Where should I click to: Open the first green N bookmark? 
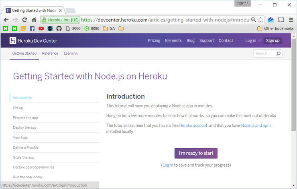coord(5,28)
